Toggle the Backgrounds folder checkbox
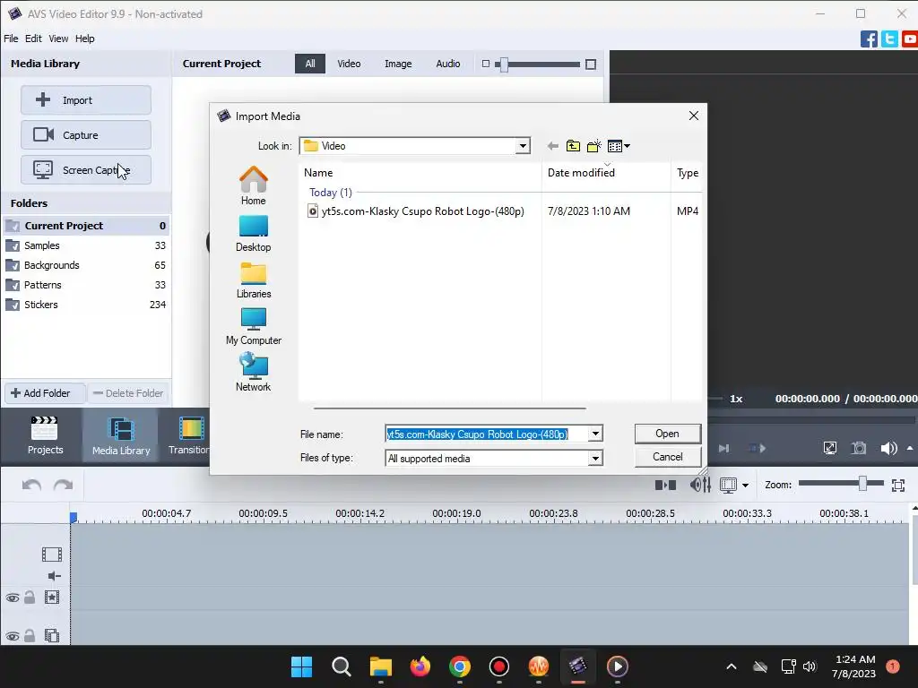Image resolution: width=918 pixels, height=688 pixels. coord(12,265)
